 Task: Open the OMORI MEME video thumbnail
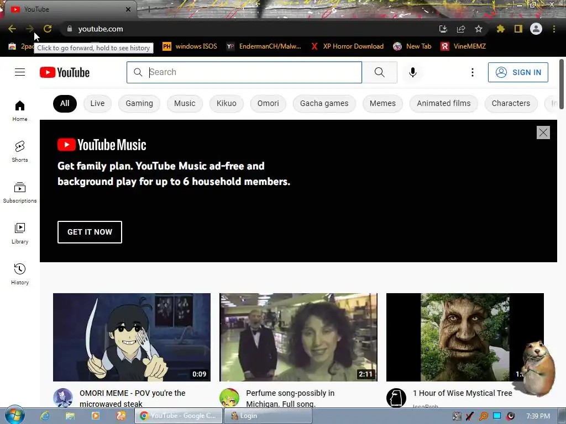click(132, 337)
